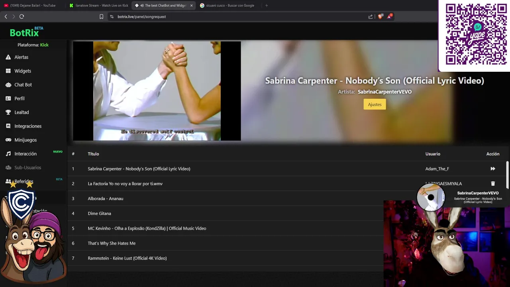
Task: Click the Usuario column header
Action: pos(433,154)
